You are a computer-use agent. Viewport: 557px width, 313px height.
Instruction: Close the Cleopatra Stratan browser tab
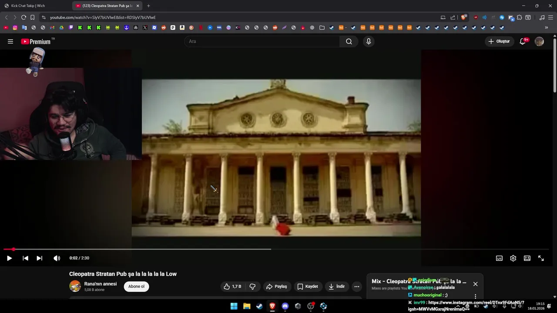(138, 6)
